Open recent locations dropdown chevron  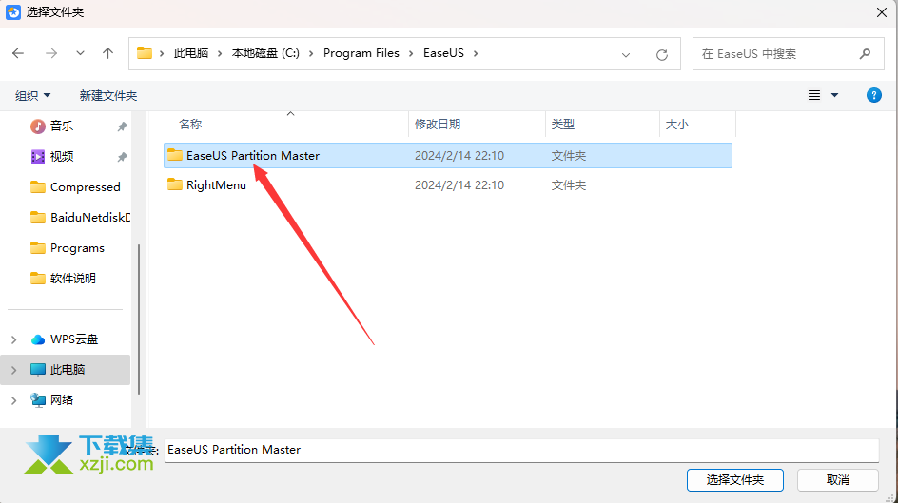click(x=80, y=53)
